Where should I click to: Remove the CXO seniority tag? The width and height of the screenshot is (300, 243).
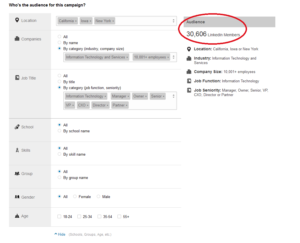(87, 105)
